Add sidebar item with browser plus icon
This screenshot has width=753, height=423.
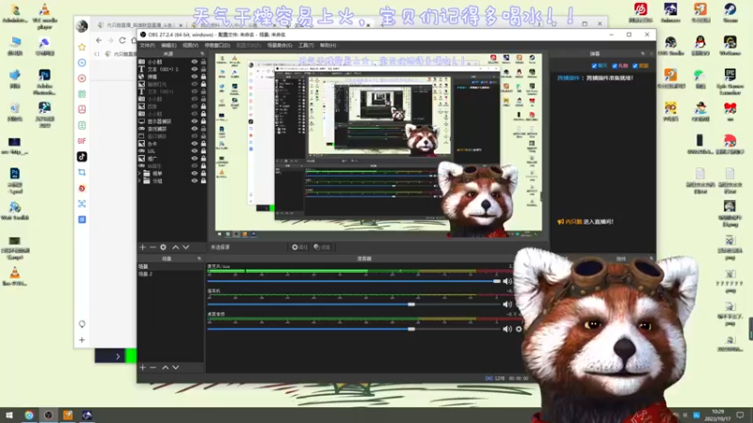pyautogui.click(x=82, y=340)
